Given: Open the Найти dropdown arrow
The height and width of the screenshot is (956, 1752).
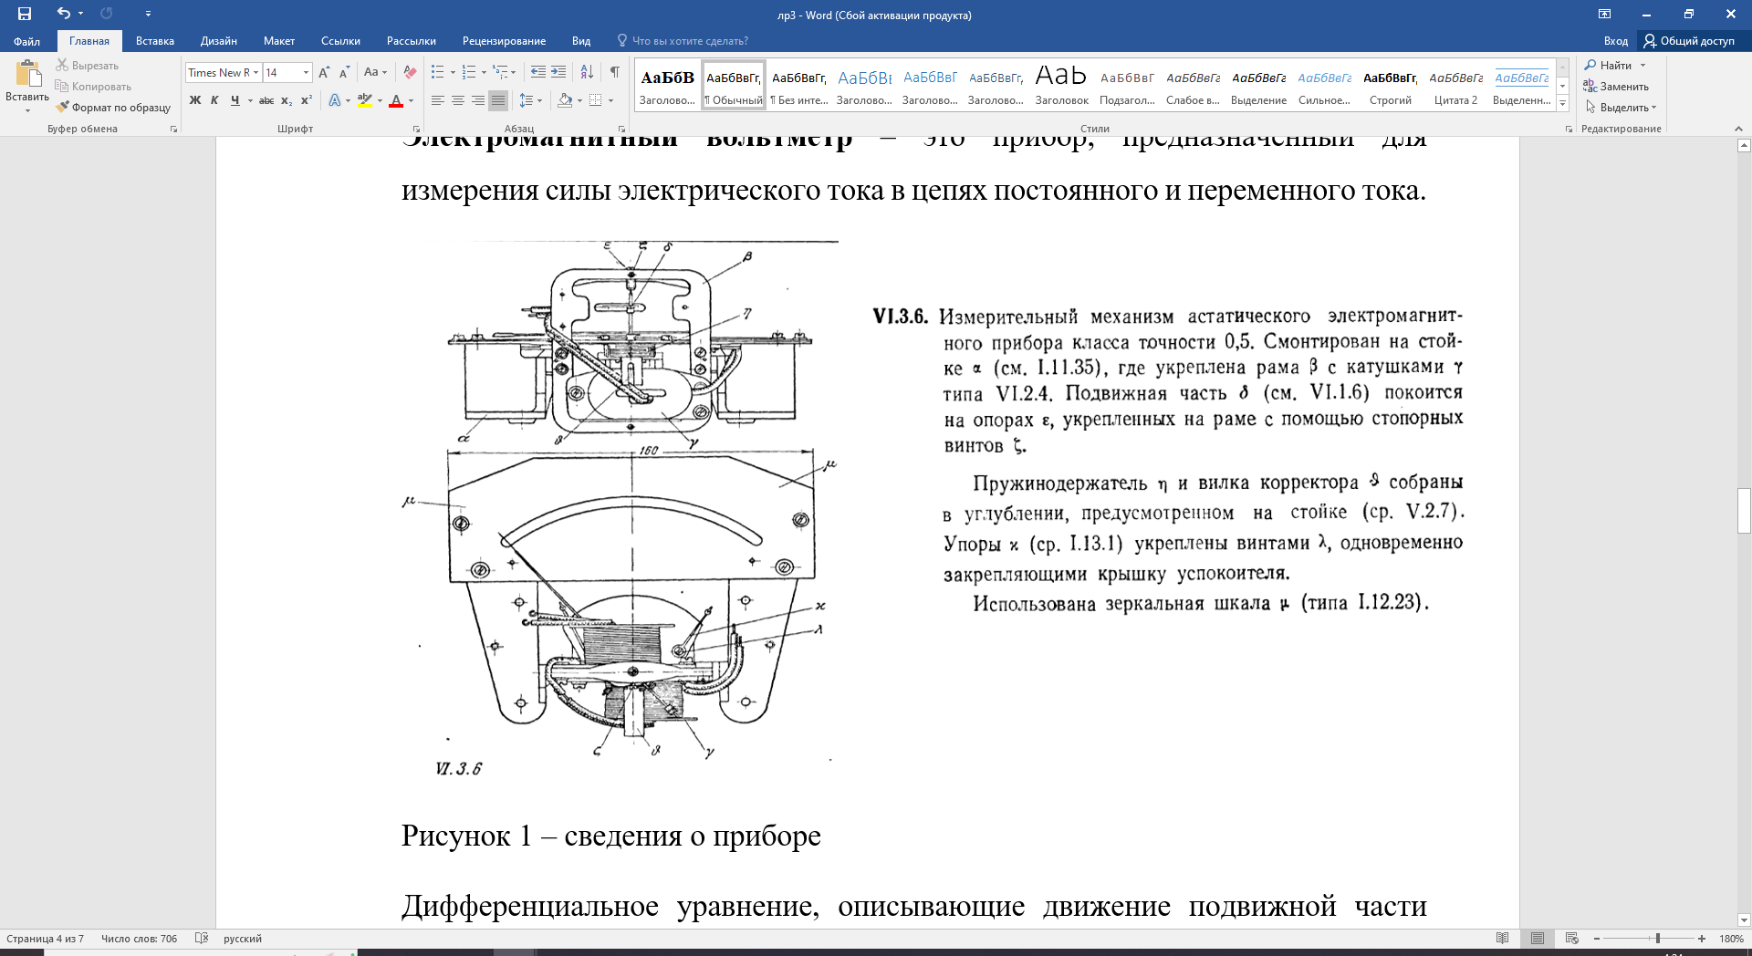Looking at the screenshot, I should (x=1642, y=66).
